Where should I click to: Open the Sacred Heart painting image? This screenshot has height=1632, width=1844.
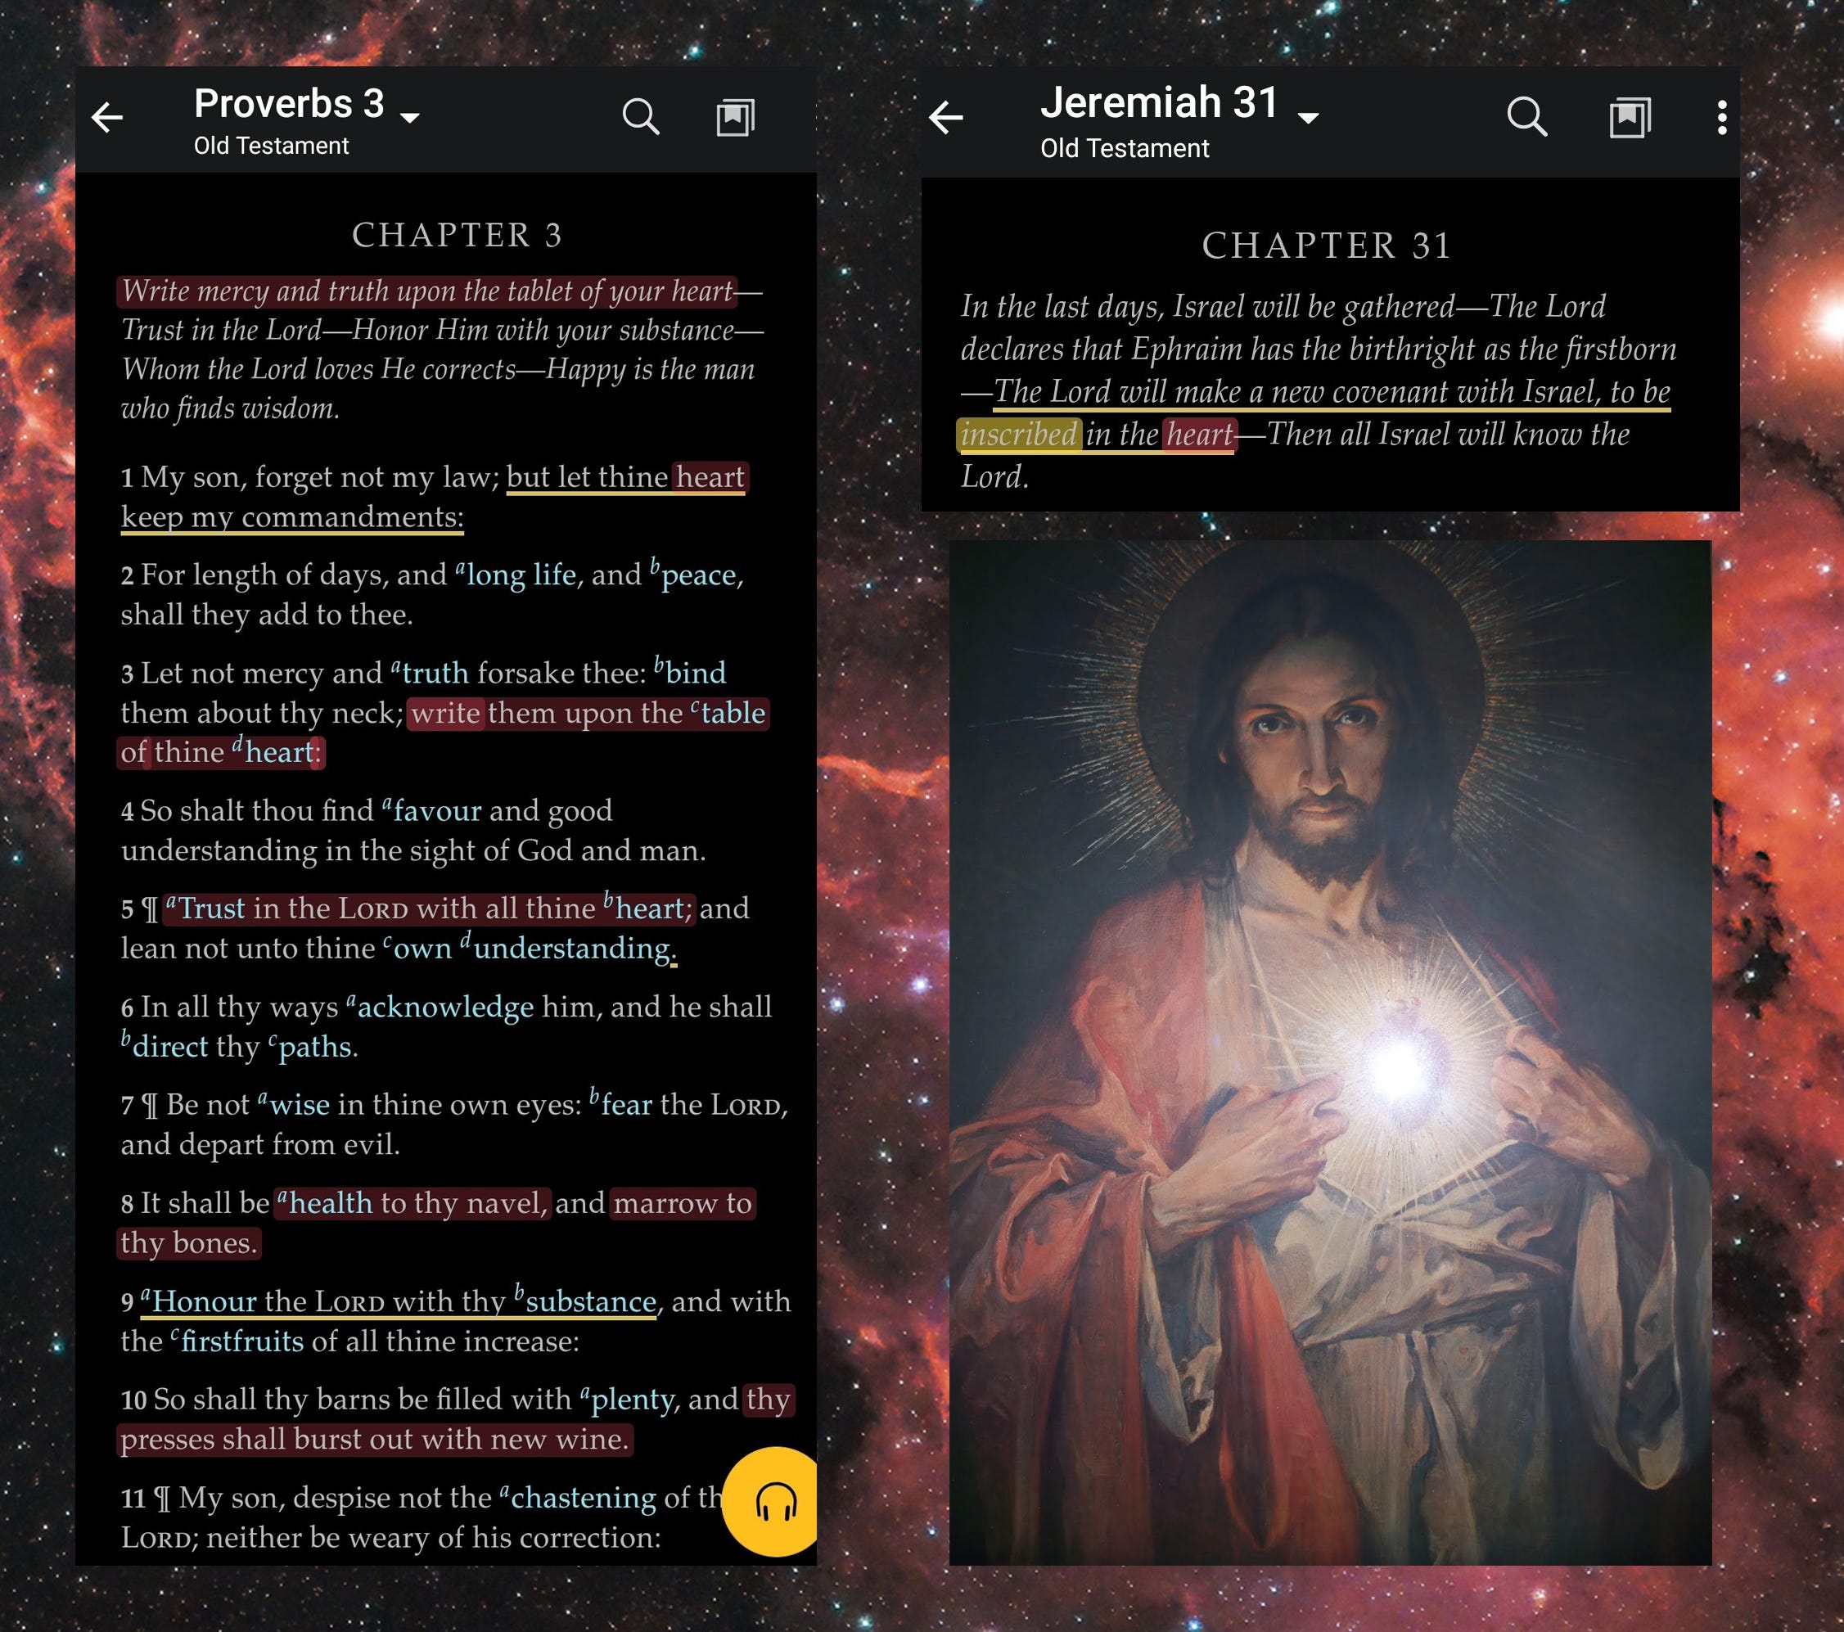click(1330, 1053)
